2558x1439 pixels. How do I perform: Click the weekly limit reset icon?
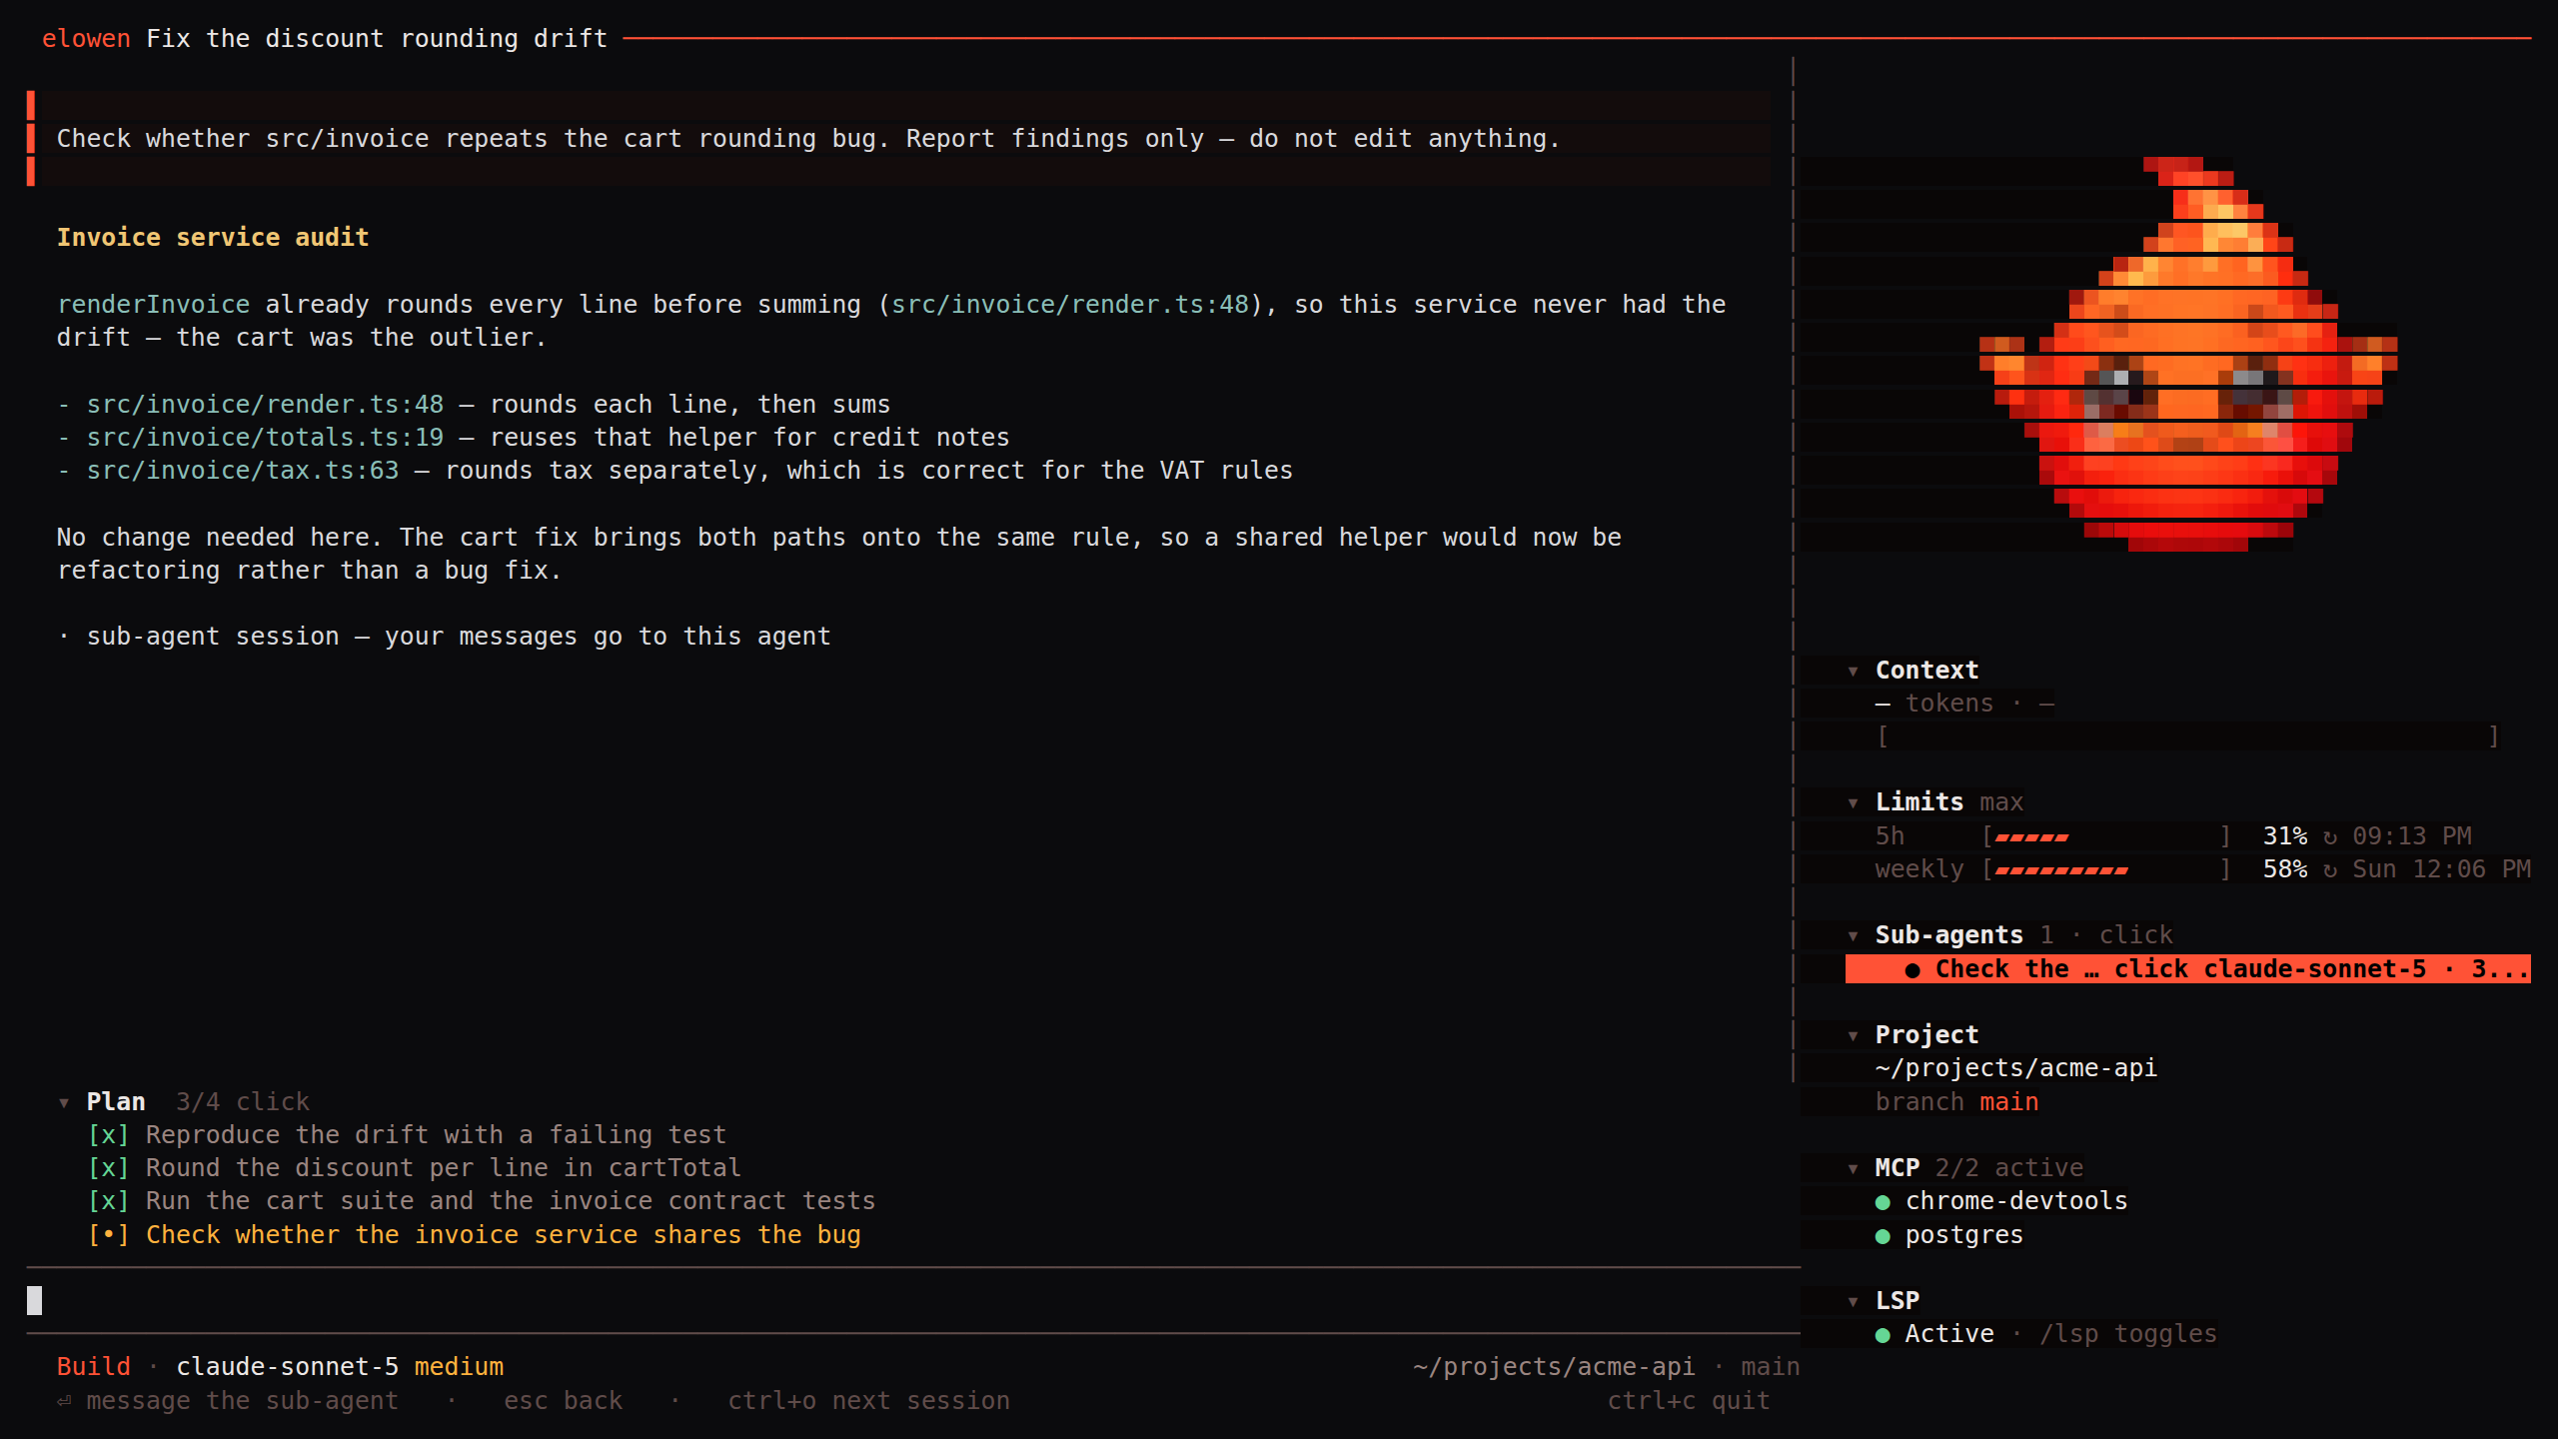[2330, 869]
